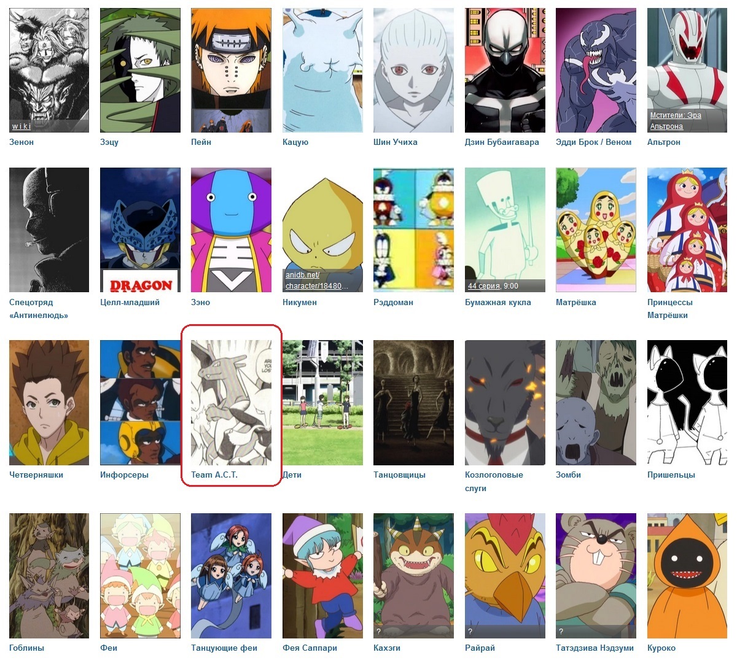
Task: Click the Спецотряд «Антинелюдь» title link
Action: click(x=39, y=309)
